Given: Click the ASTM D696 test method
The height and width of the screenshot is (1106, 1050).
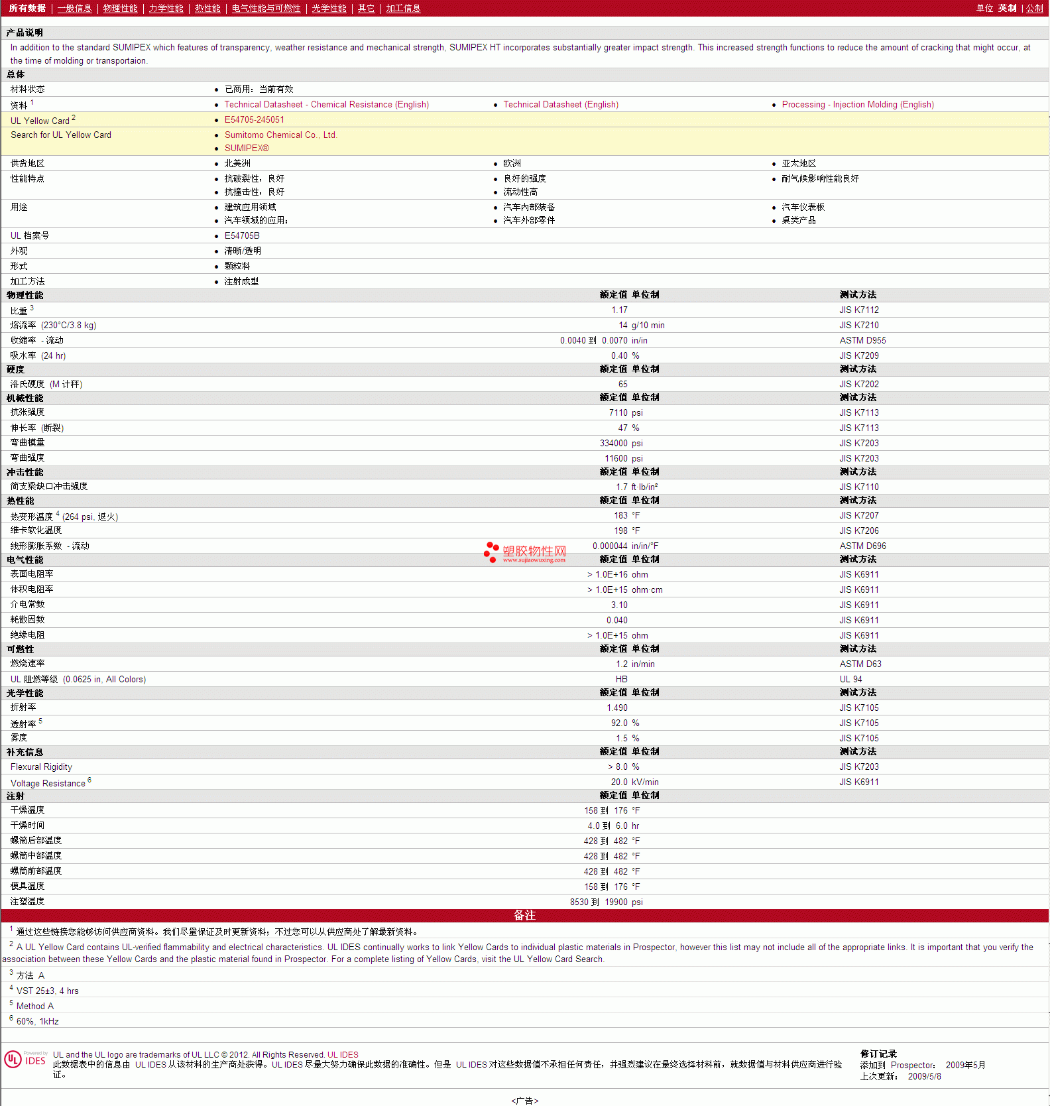Looking at the screenshot, I should click(862, 546).
